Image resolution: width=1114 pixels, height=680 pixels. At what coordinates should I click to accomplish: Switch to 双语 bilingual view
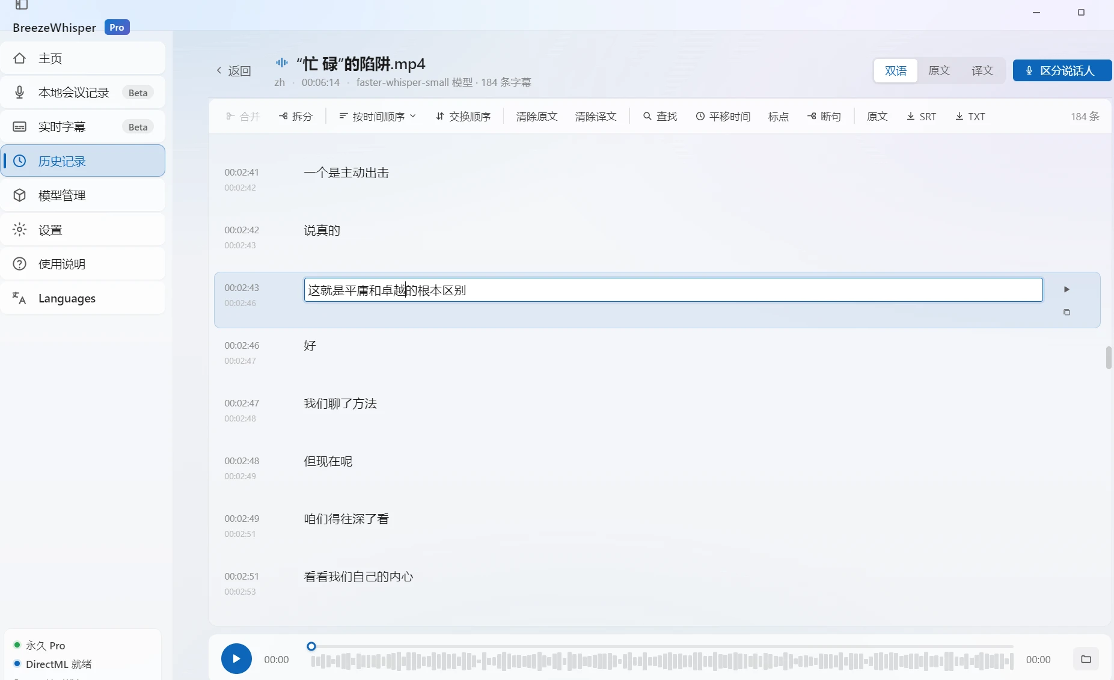click(896, 71)
